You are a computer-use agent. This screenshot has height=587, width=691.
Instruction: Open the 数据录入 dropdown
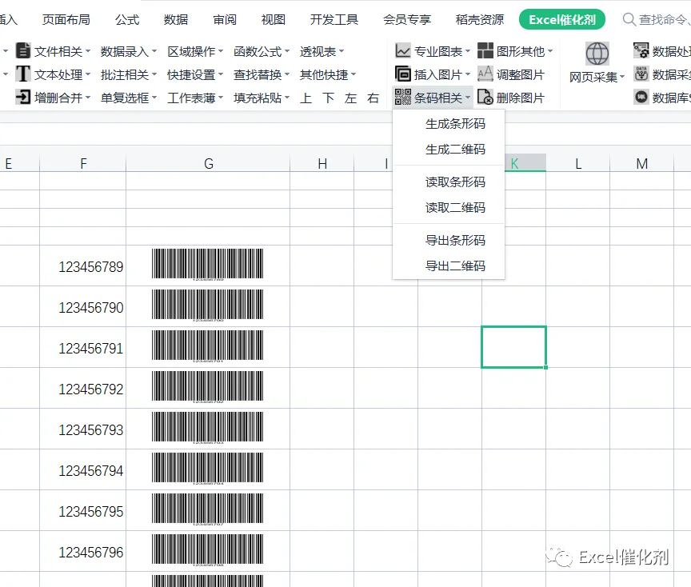(129, 51)
